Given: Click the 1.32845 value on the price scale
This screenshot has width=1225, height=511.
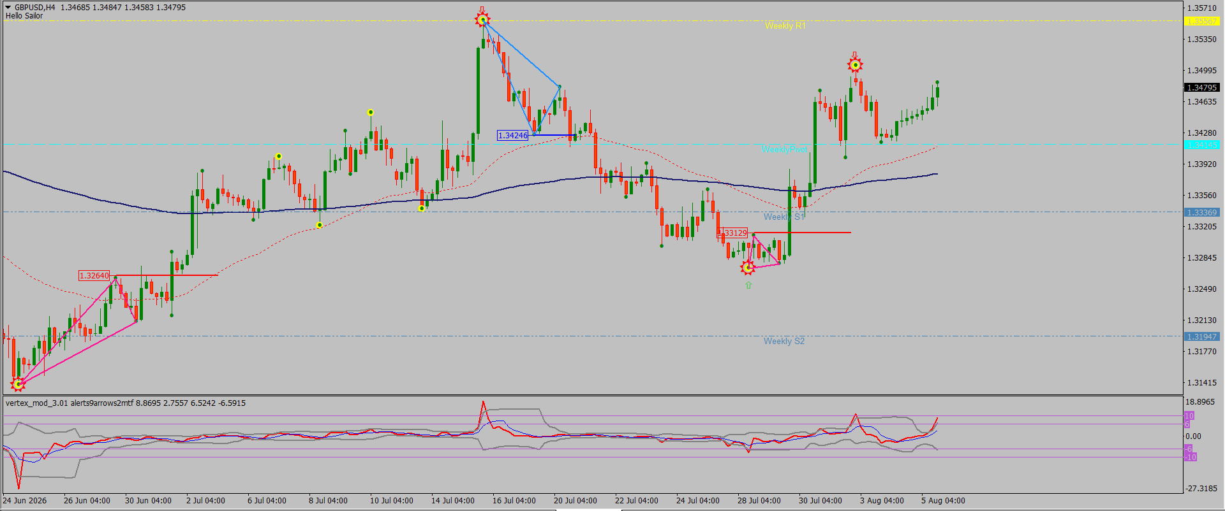Looking at the screenshot, I should click(1201, 257).
